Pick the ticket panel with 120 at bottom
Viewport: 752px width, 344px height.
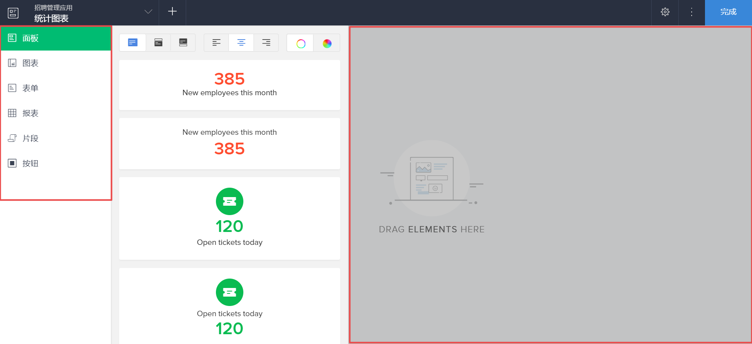230,306
